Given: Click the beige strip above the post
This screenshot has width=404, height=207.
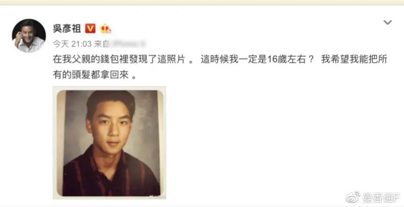Looking at the screenshot, I should (202, 2).
